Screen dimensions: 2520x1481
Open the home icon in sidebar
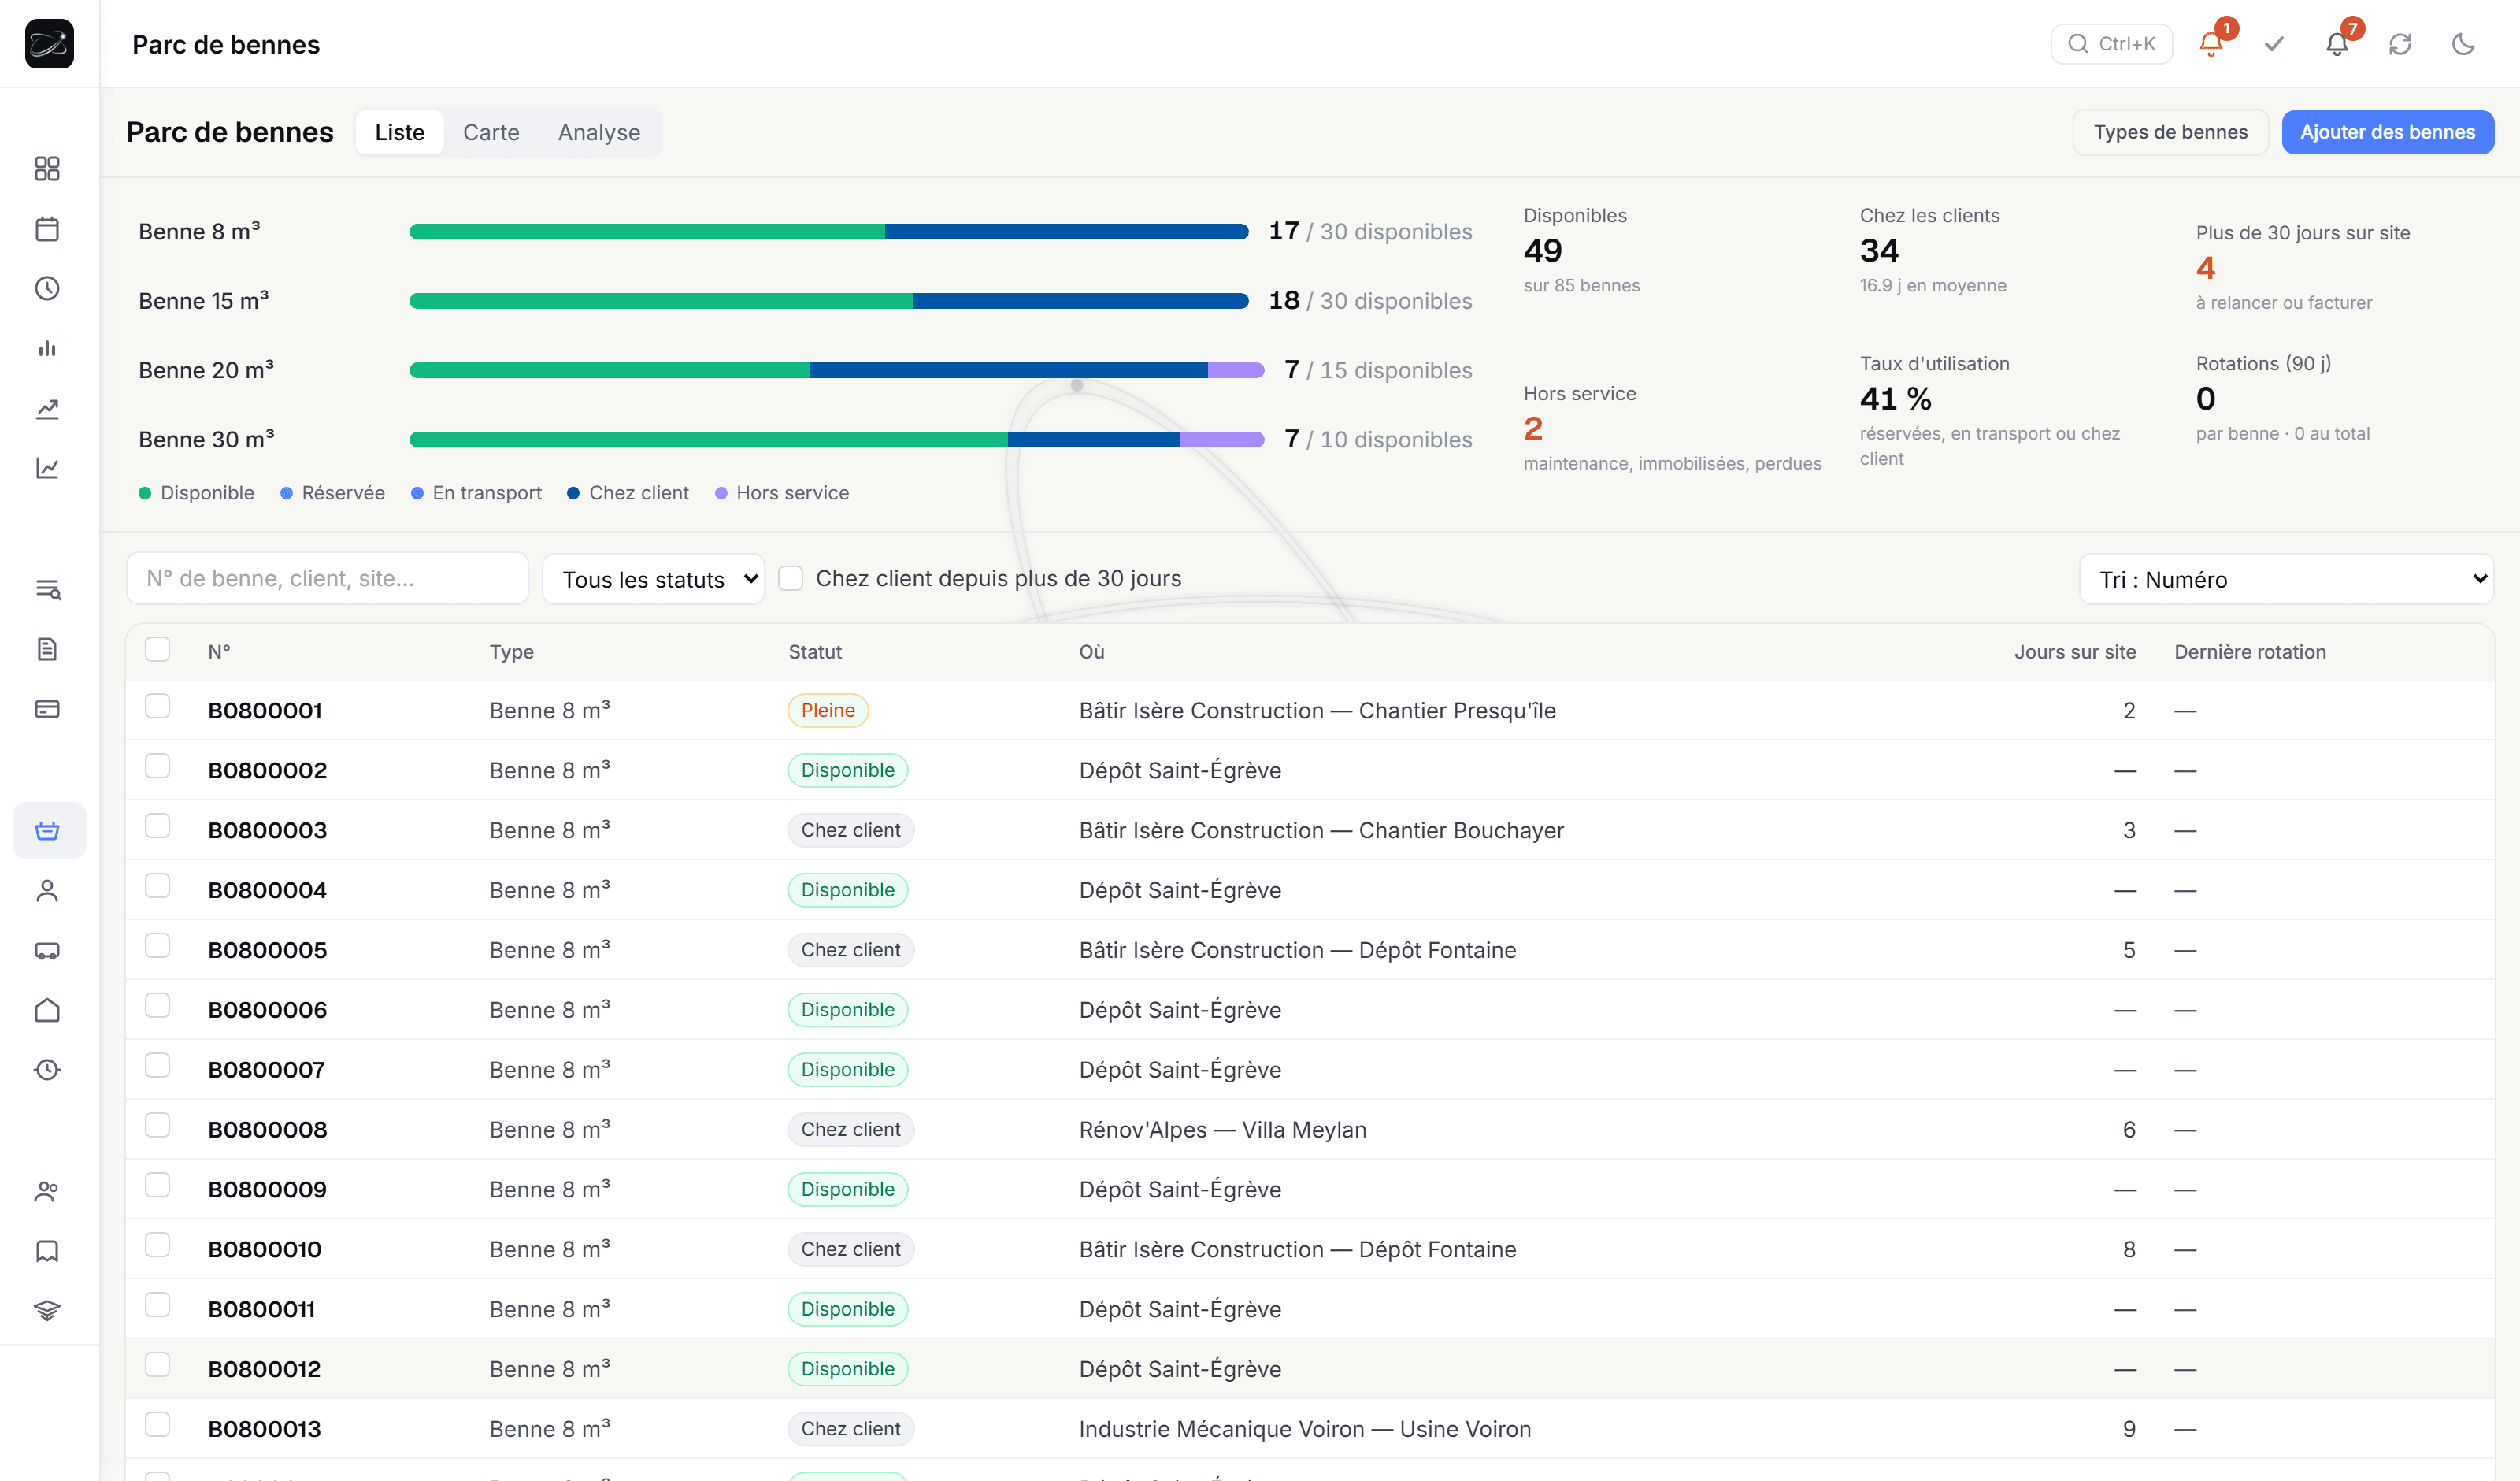(x=47, y=1011)
